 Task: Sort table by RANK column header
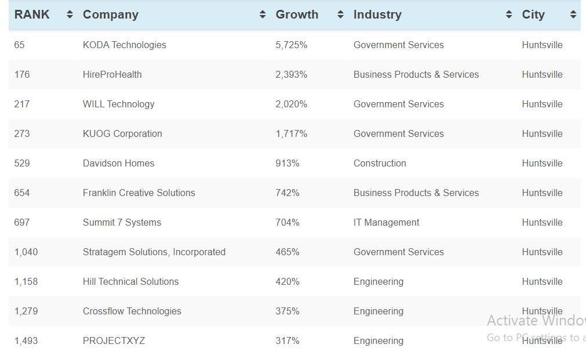(x=32, y=15)
